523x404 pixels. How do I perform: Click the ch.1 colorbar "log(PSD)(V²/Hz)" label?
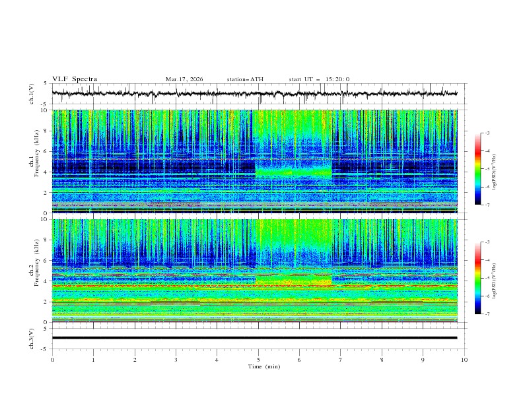[495, 172]
